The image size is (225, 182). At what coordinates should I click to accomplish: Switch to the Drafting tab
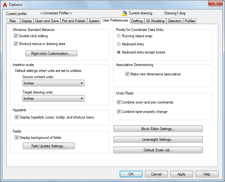[137, 21]
